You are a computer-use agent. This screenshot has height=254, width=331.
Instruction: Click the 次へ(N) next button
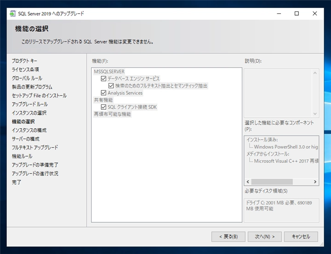[x=265, y=237]
